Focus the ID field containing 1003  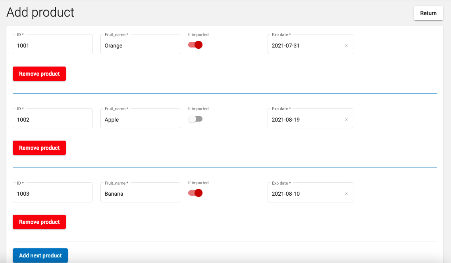(x=53, y=192)
